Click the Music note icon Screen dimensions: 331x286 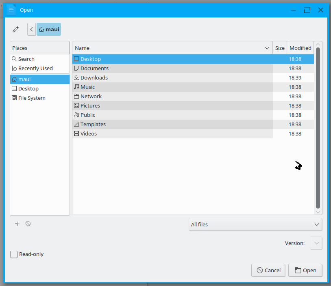click(x=76, y=87)
